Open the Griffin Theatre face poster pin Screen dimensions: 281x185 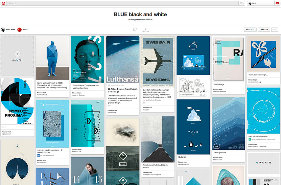88,59
